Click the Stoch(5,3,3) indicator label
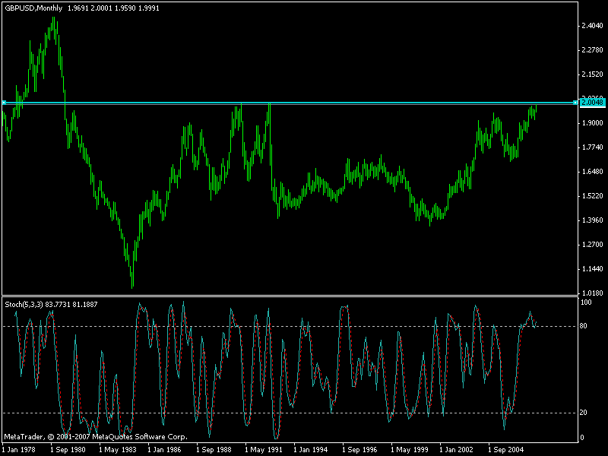Viewport: 608px width, 456px height. [x=25, y=304]
